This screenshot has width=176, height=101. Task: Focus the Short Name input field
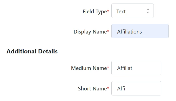[136, 88]
